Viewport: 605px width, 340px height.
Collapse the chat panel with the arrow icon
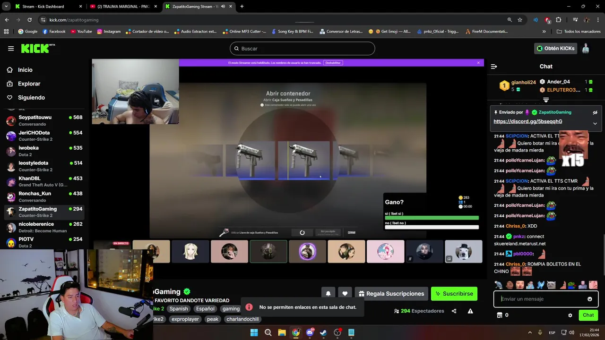(x=494, y=67)
